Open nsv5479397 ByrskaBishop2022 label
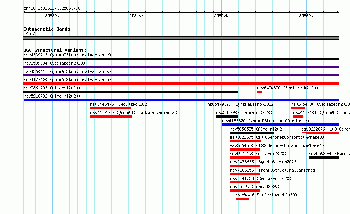Viewport: 350px width, 214px height. (x=241, y=104)
